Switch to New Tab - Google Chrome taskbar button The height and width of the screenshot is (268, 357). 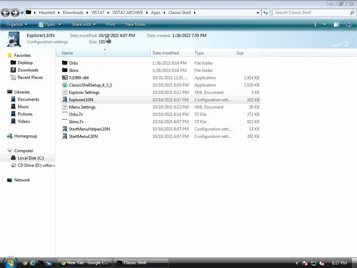point(84,263)
